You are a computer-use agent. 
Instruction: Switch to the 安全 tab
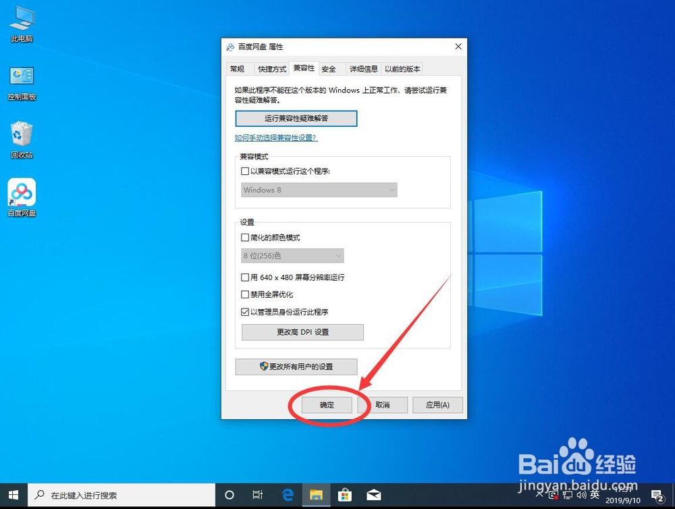coord(330,68)
